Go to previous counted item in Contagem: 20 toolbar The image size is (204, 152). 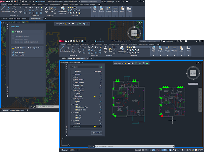(x=129, y=63)
